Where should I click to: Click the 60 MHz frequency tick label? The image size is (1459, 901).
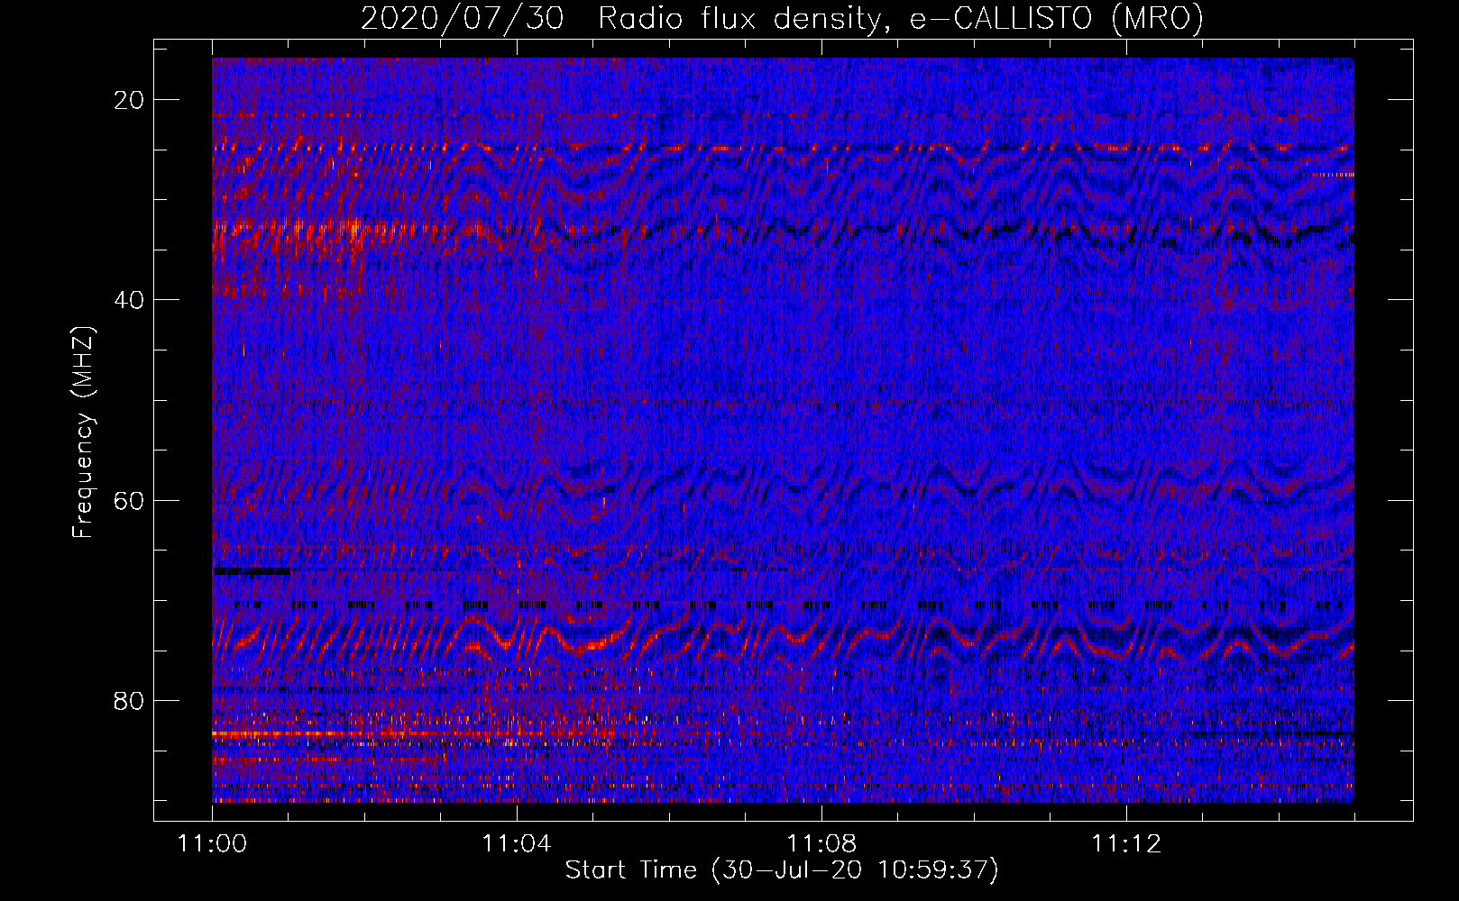point(130,500)
